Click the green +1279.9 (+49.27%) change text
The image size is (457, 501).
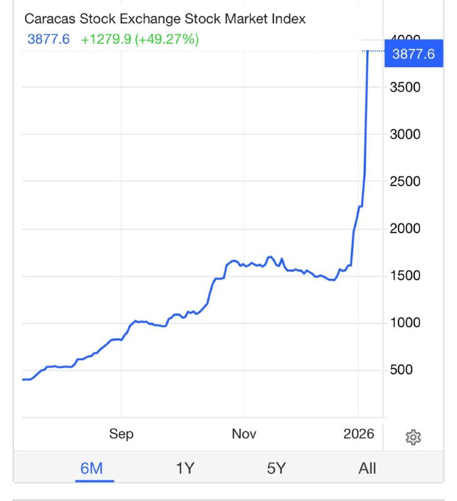(x=140, y=39)
